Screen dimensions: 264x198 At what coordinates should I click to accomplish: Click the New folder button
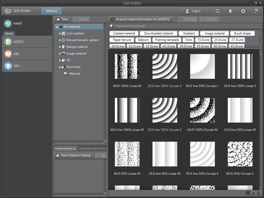(62, 19)
